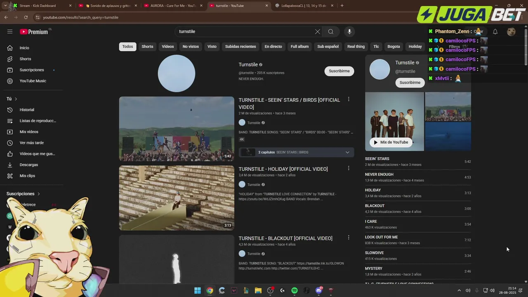Clear the search box with X icon
The height and width of the screenshot is (297, 528).
click(x=318, y=32)
